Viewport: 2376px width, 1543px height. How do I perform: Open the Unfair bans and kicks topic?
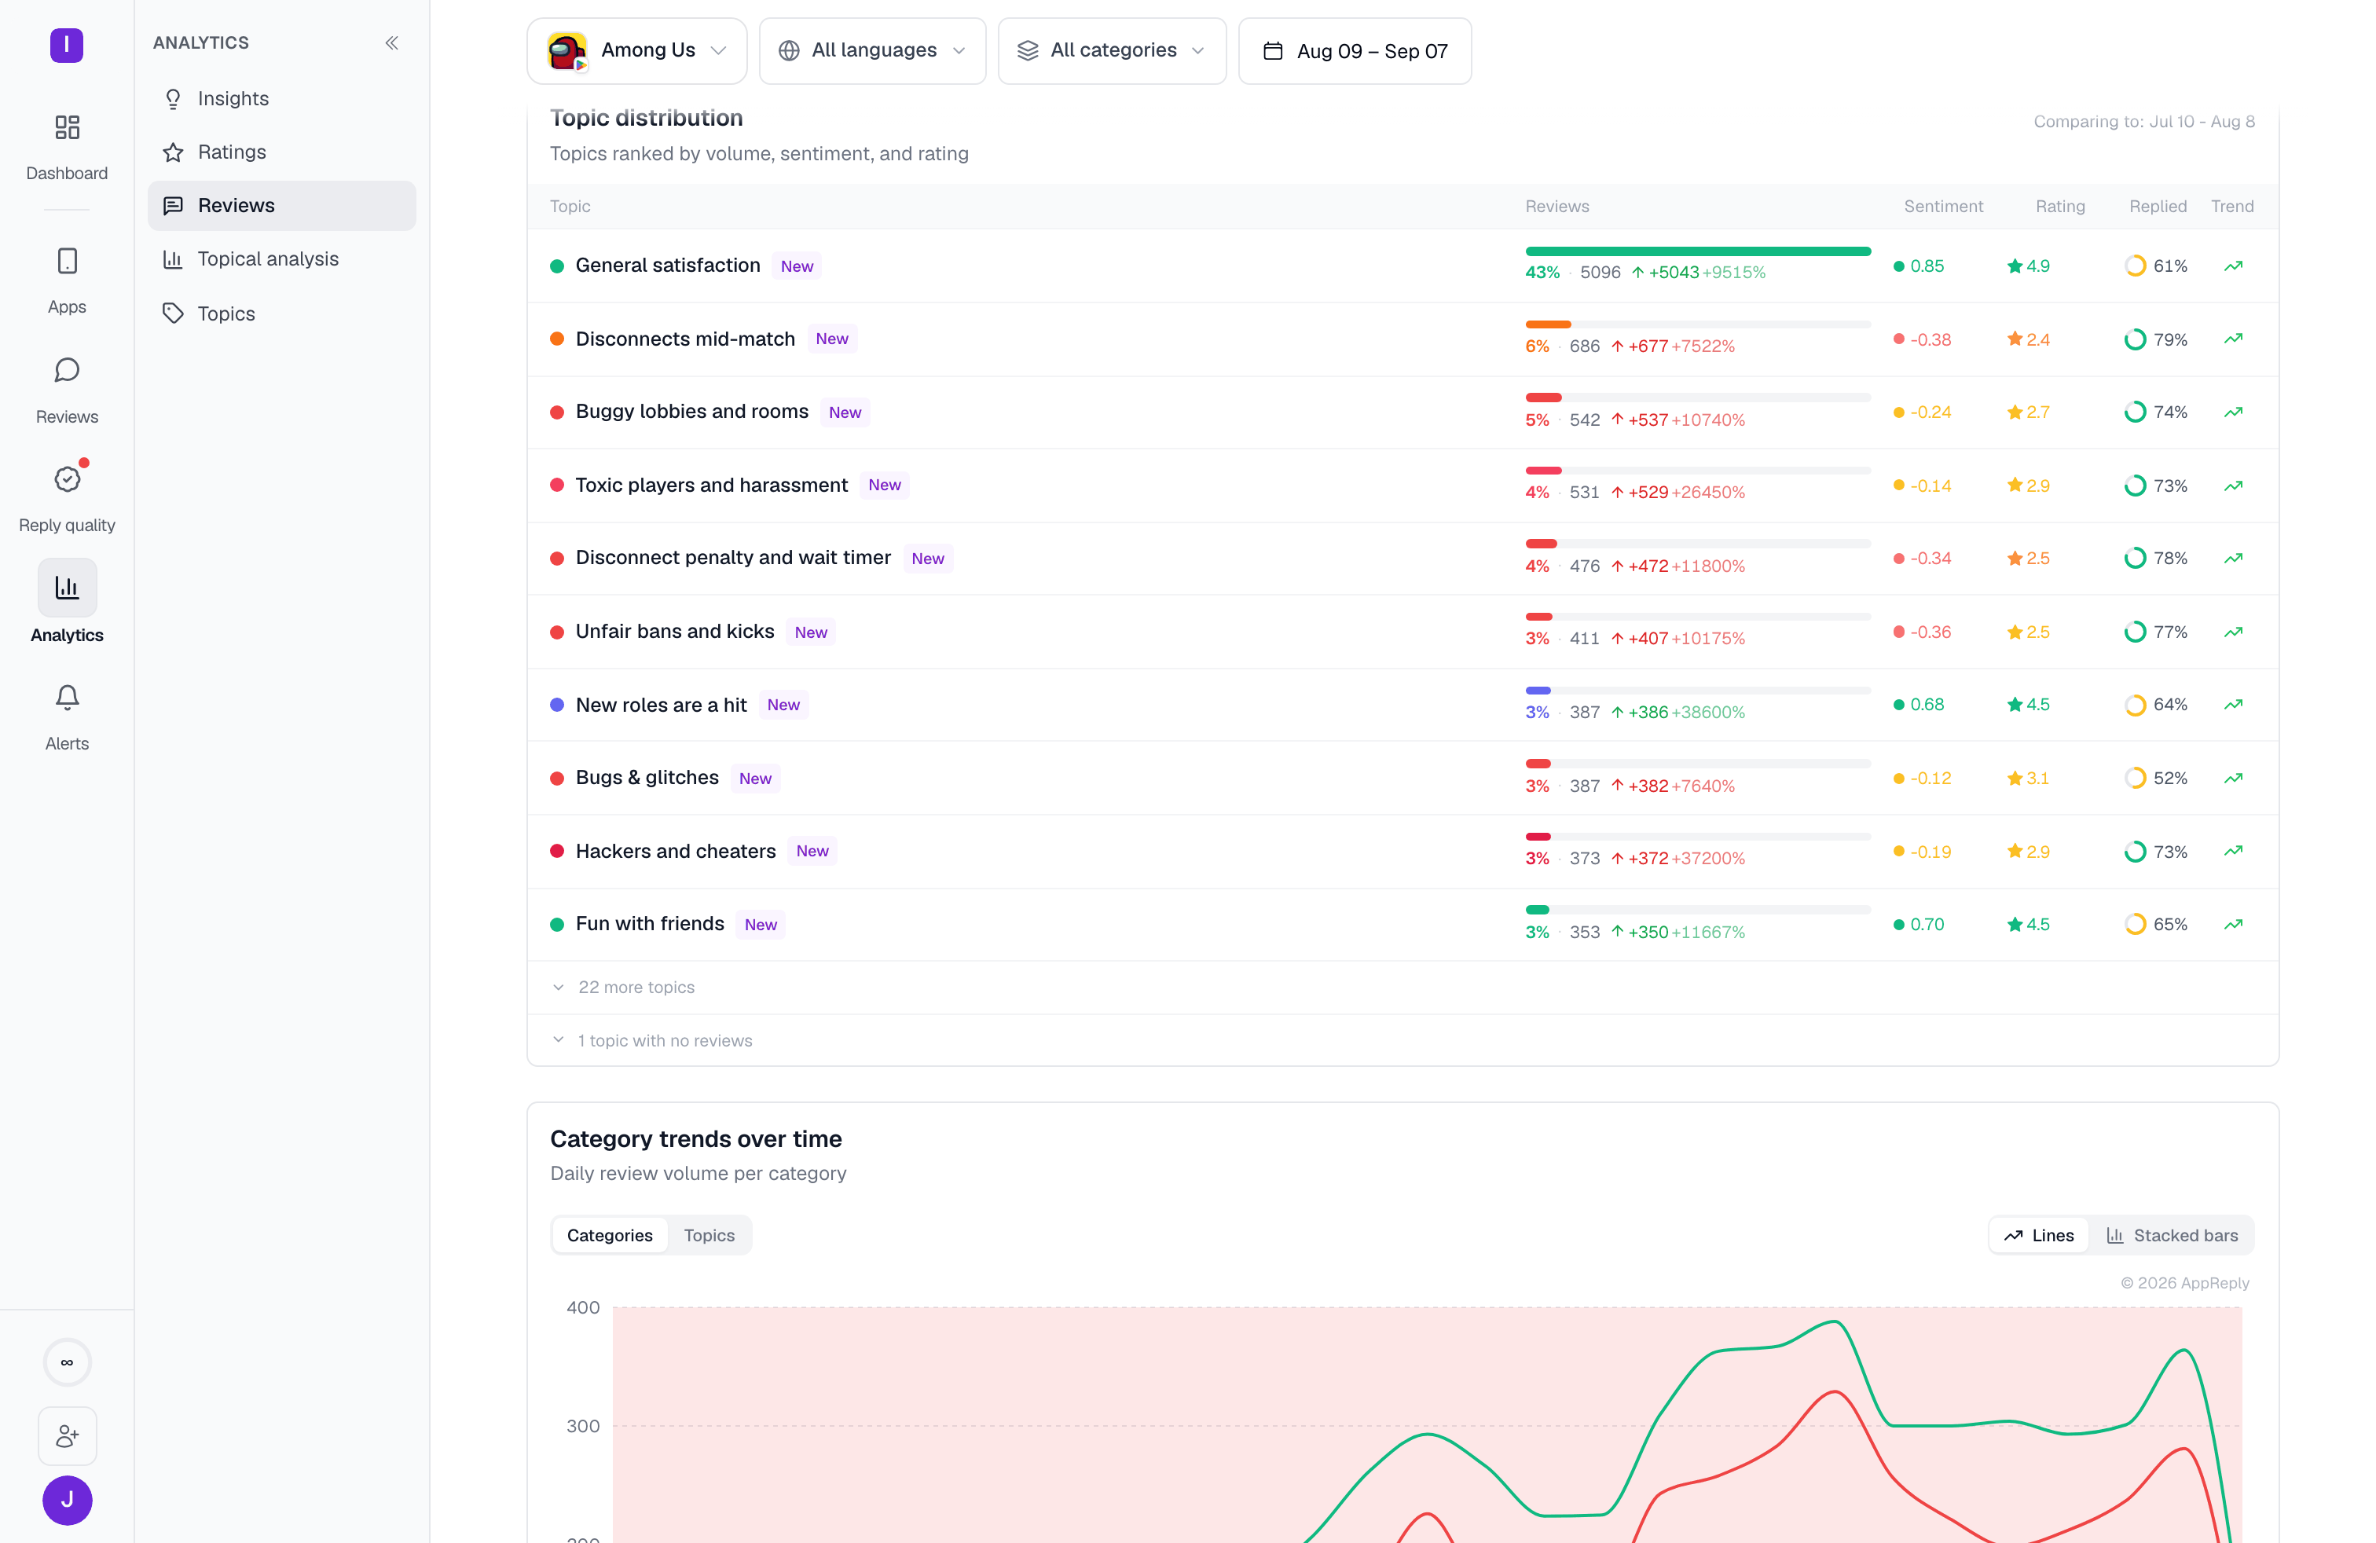(675, 632)
